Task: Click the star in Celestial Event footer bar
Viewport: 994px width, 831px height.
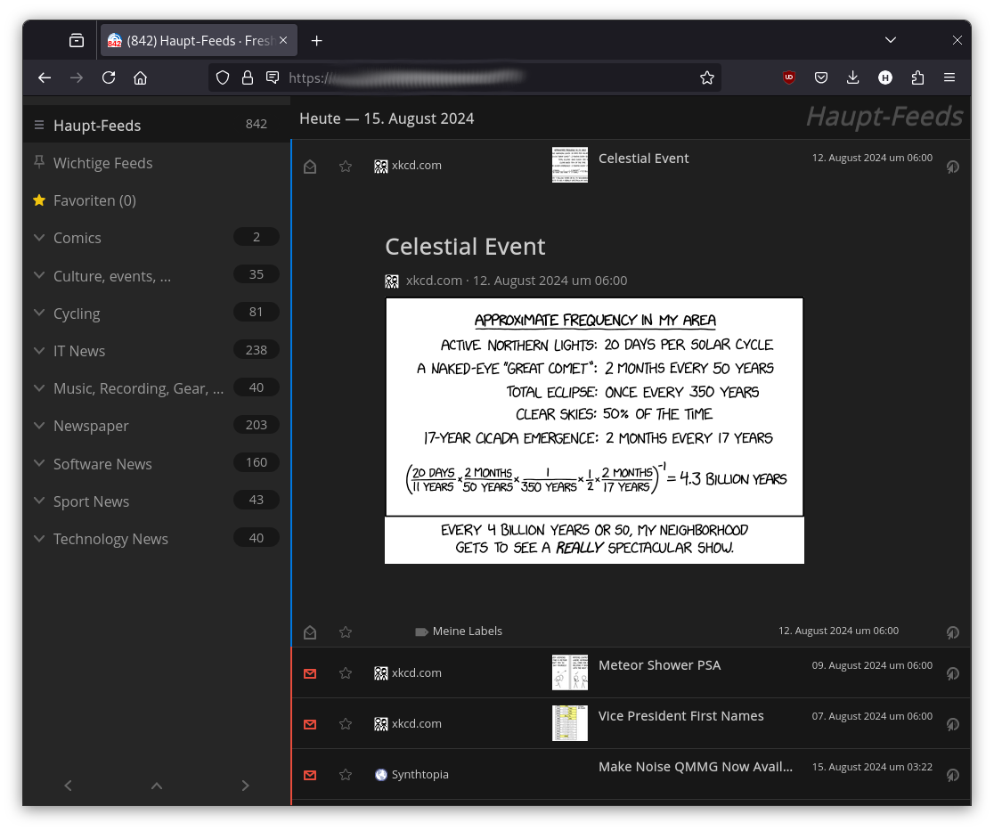Action: tap(346, 632)
